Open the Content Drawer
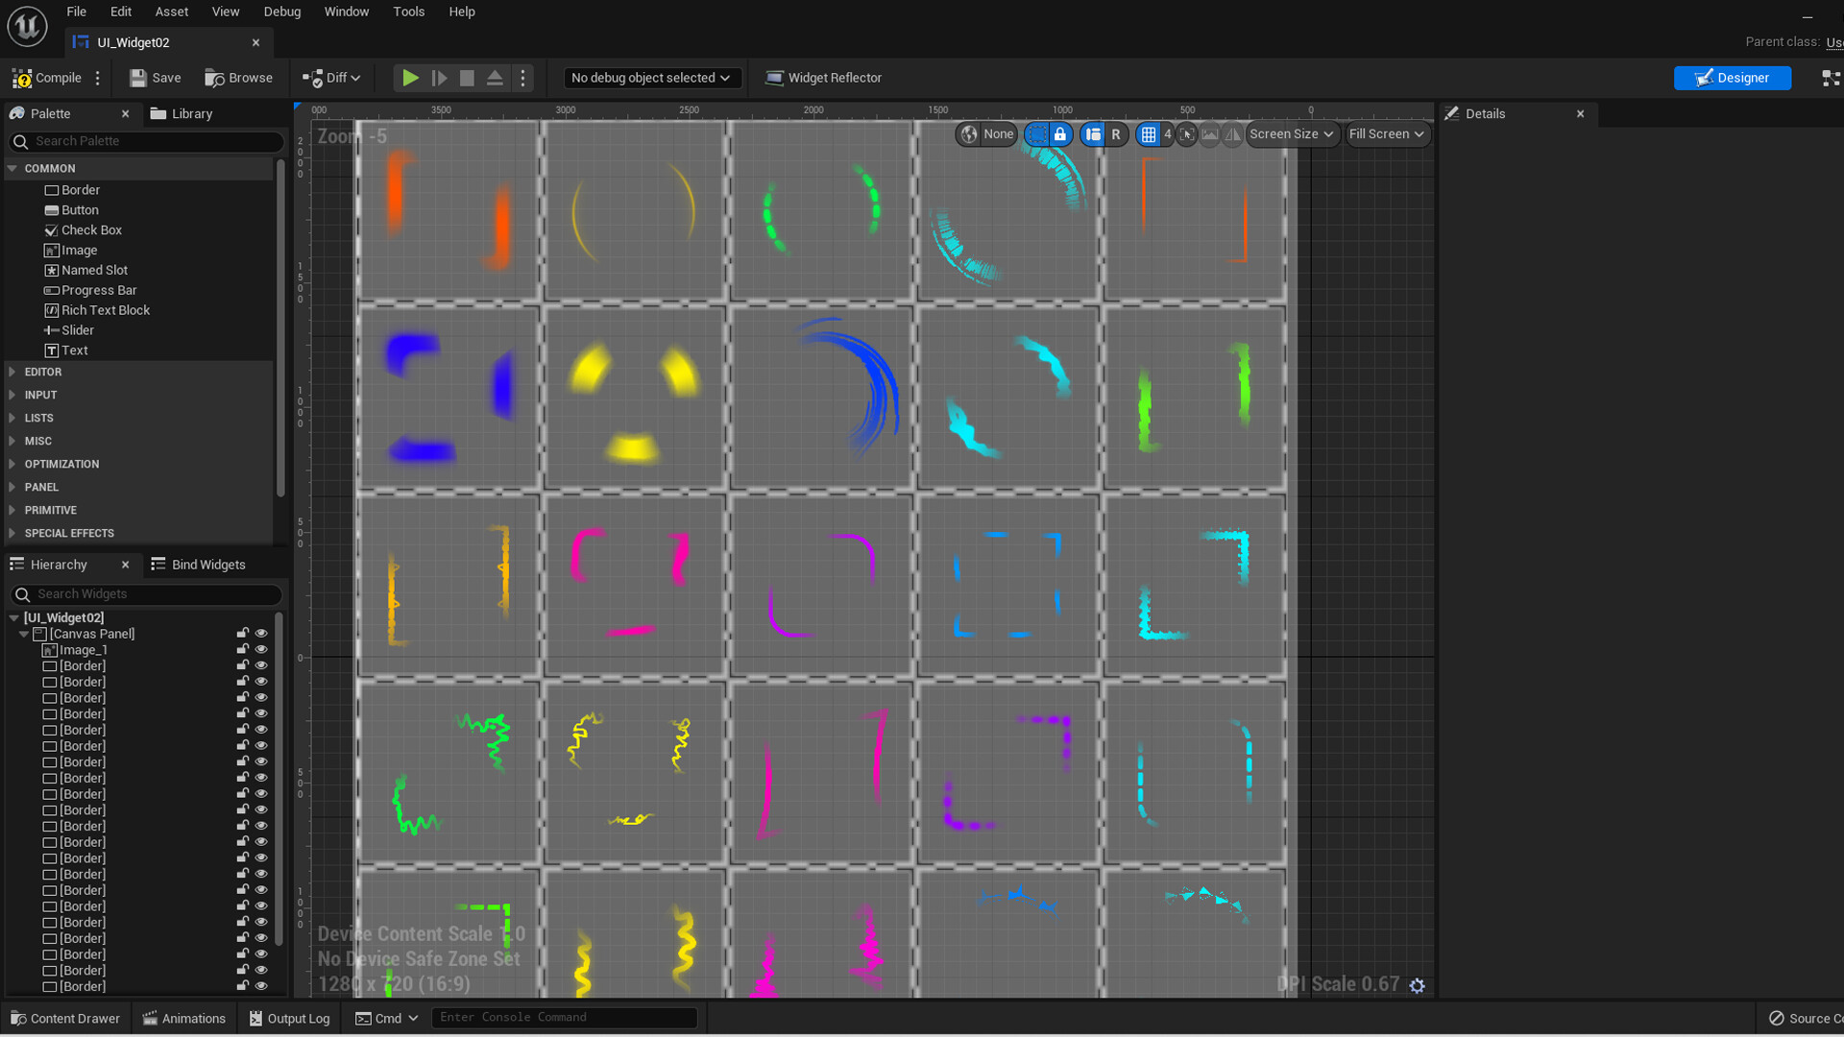The width and height of the screenshot is (1844, 1037). (x=64, y=1018)
